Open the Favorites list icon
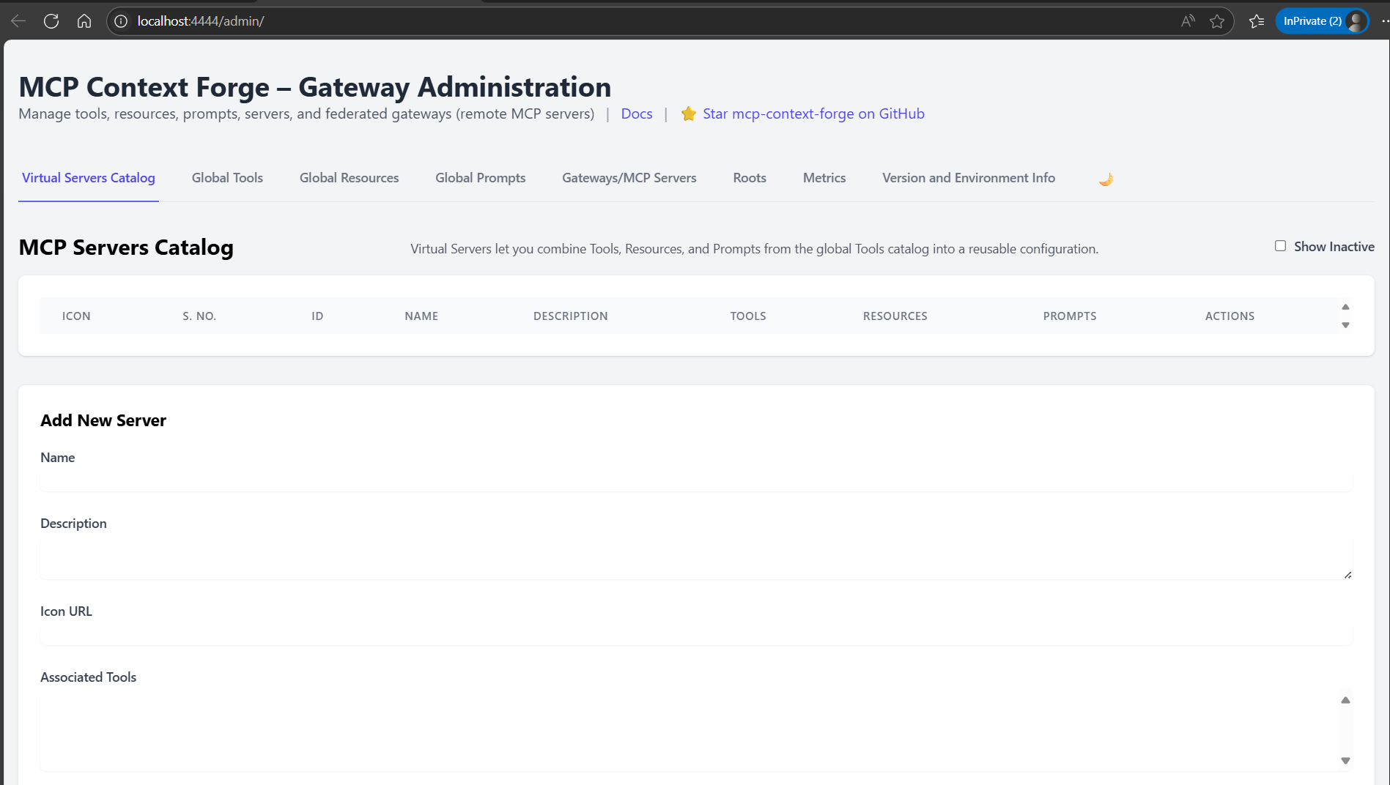The width and height of the screenshot is (1390, 785). click(1257, 21)
